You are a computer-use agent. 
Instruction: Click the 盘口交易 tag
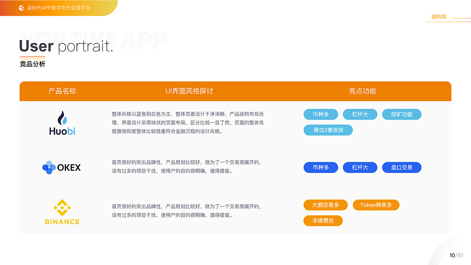(402, 167)
